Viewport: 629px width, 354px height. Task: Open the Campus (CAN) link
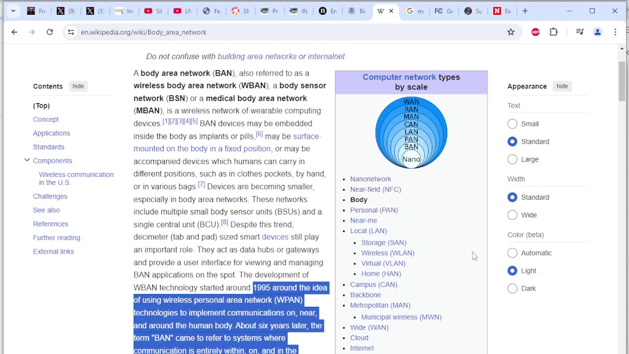point(373,285)
